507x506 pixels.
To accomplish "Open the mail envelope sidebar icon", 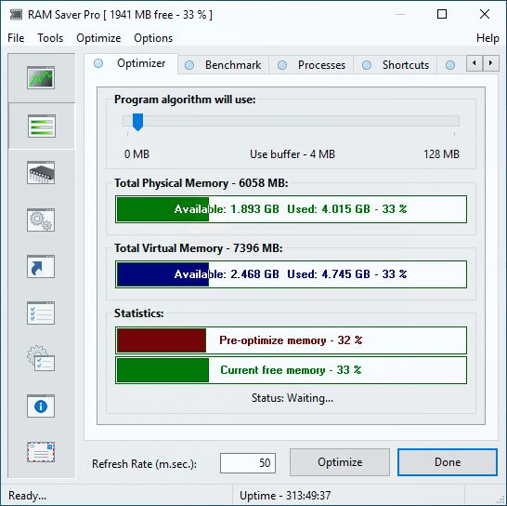I will tap(41, 452).
